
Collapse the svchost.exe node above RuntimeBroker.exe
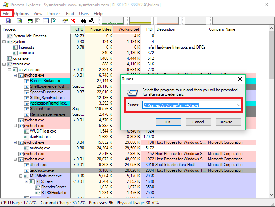pyautogui.click(x=15, y=76)
